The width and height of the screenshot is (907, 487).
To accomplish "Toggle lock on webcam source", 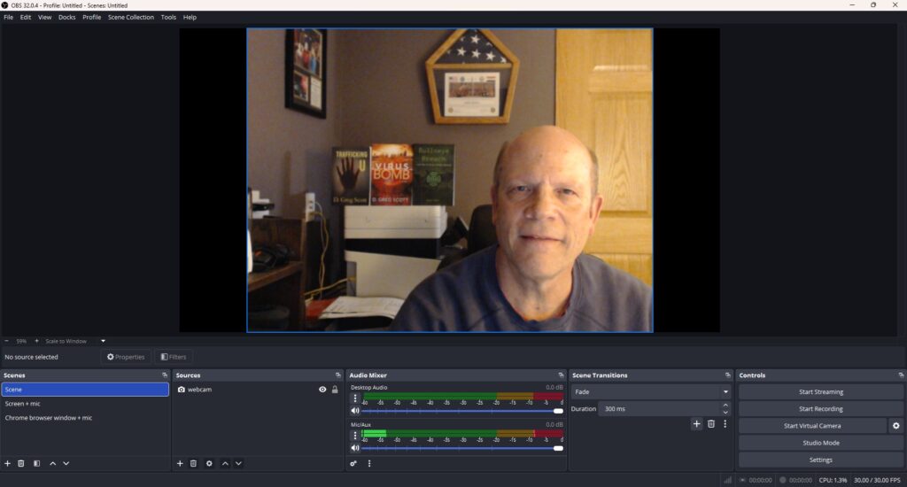I will click(x=334, y=390).
